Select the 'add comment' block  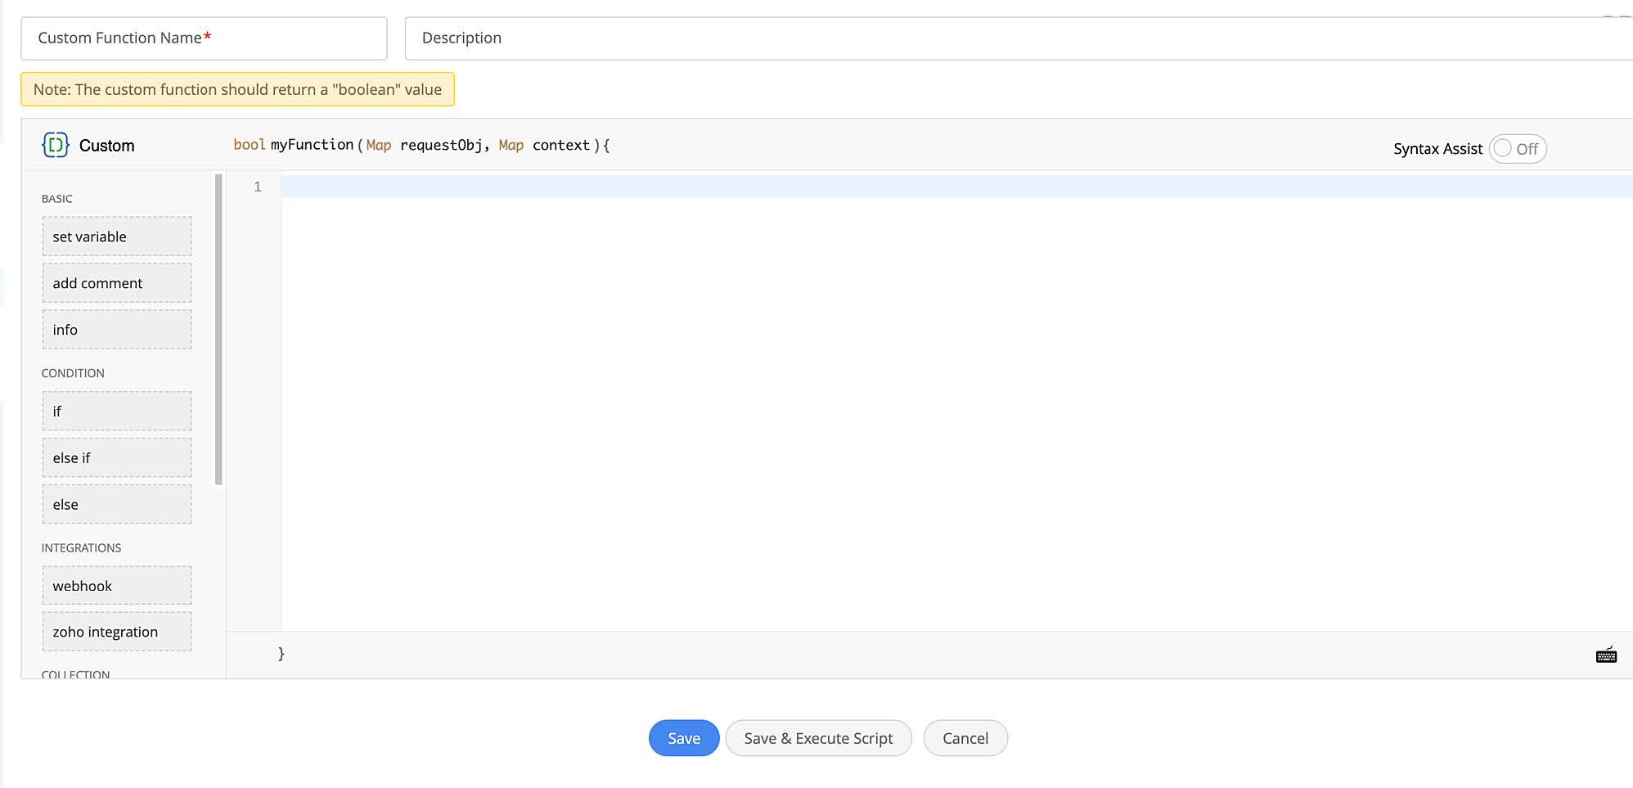(x=117, y=283)
